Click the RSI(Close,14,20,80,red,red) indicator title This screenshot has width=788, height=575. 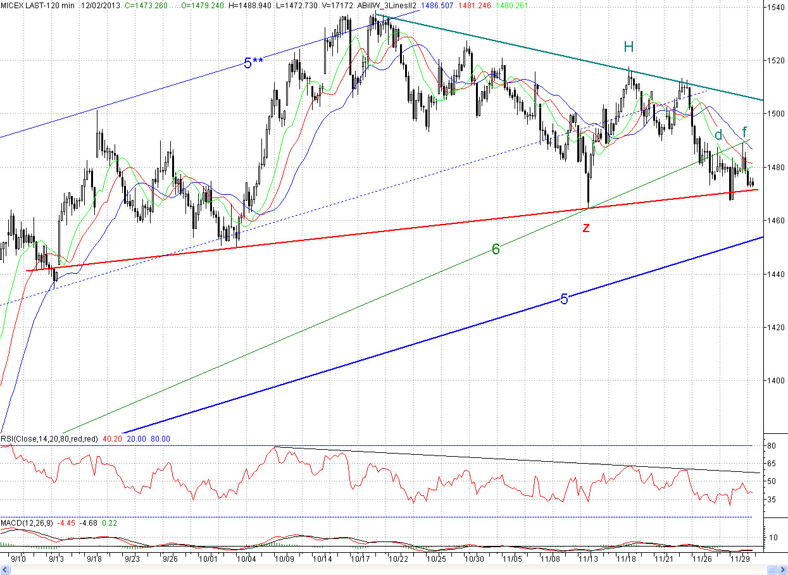(49, 439)
